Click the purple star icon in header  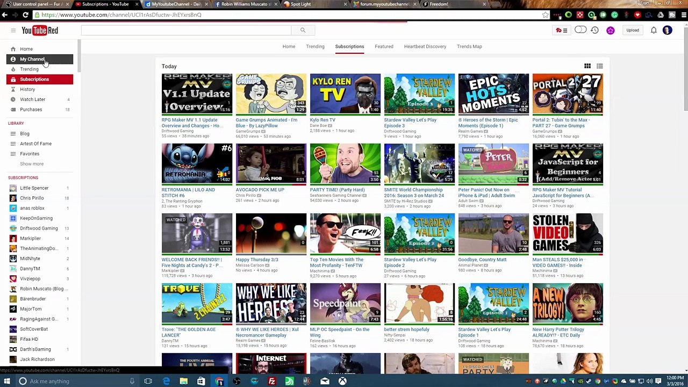[x=611, y=31]
